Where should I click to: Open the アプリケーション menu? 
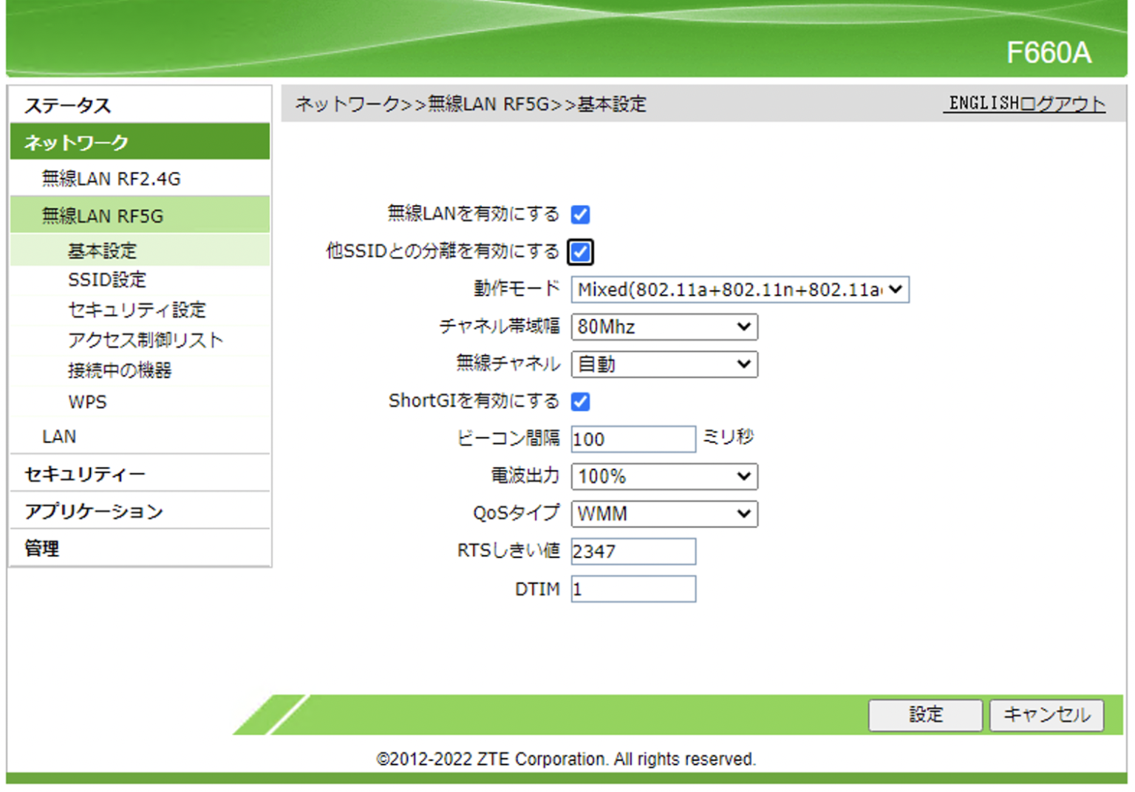(x=140, y=511)
